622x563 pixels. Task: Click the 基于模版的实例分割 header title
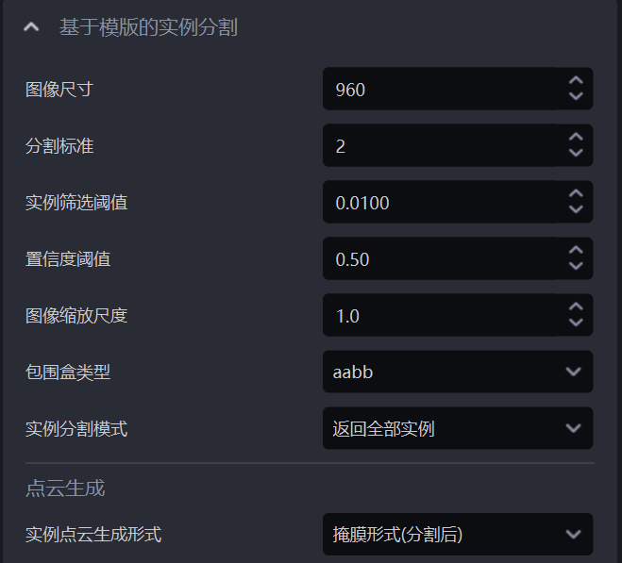[148, 28]
